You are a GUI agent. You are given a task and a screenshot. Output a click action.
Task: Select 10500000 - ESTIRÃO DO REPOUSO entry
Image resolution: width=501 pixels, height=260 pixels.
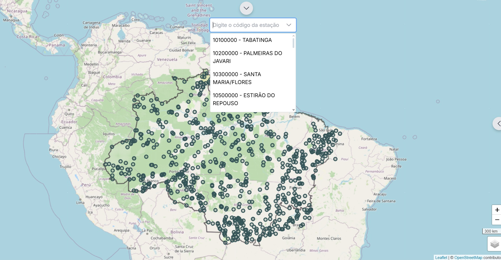point(244,99)
